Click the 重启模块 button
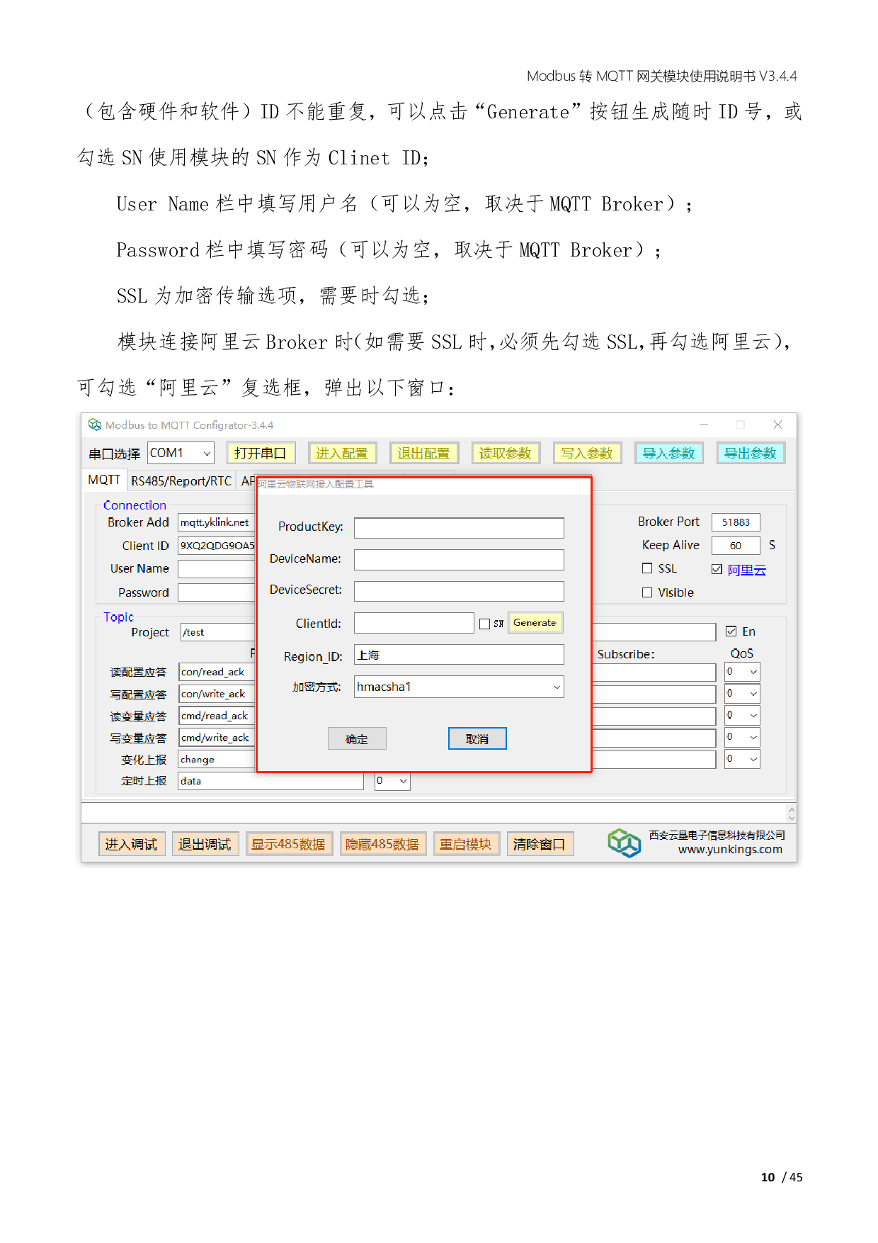Screen dimensions: 878x1243 (466, 844)
